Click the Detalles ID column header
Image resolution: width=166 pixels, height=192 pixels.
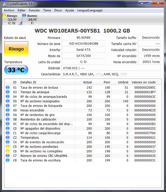(x=47, y=82)
